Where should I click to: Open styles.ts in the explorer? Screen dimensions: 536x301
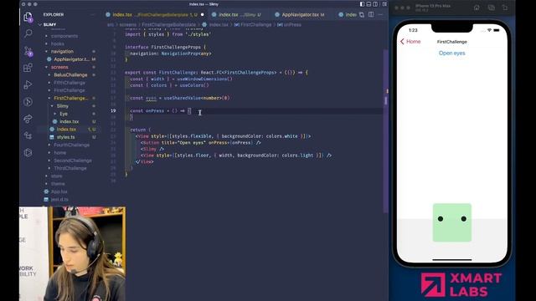point(65,137)
